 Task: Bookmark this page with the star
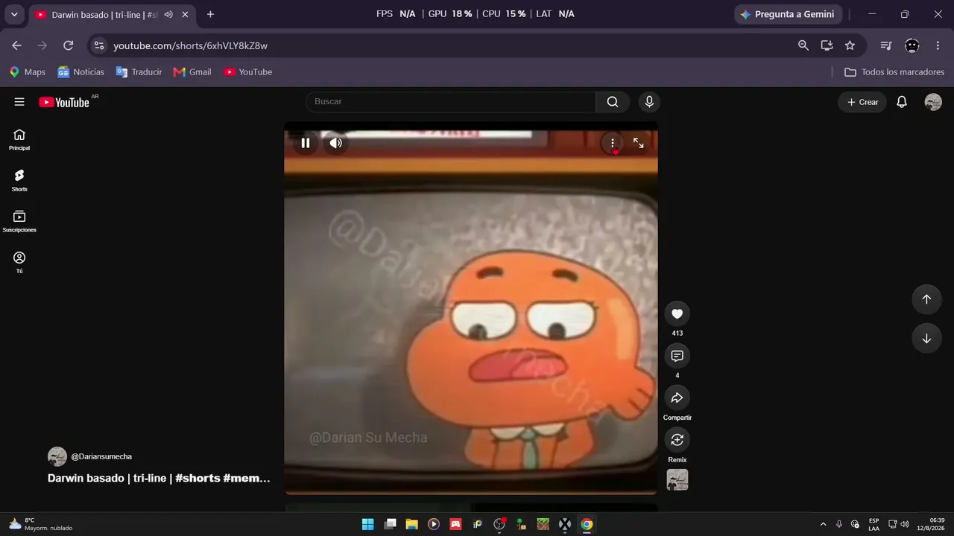(x=850, y=45)
